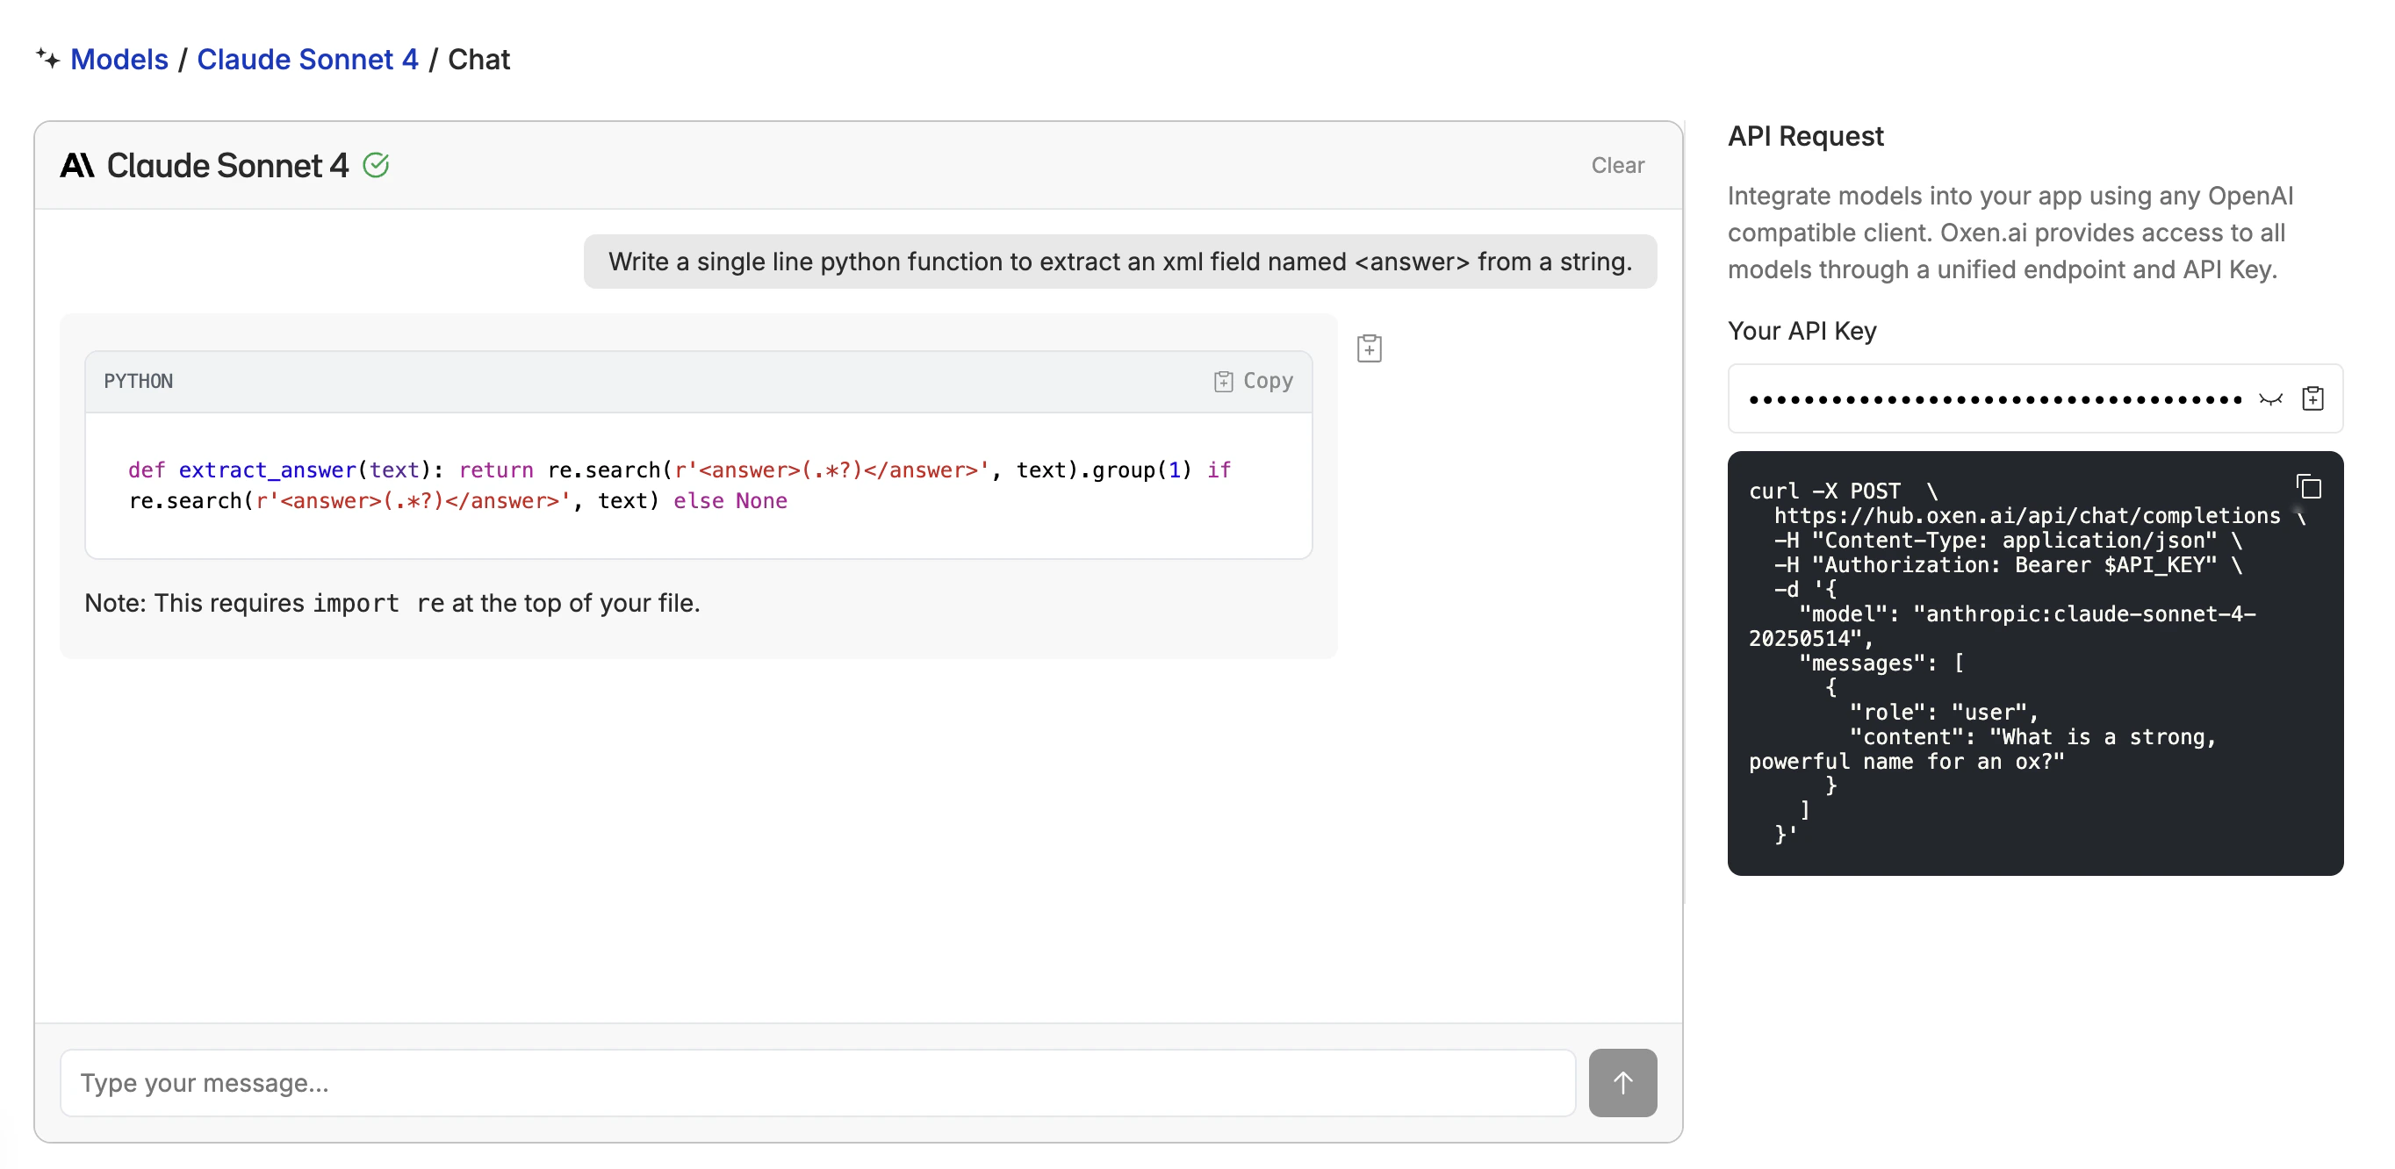Reveal the hidden API key with the eye icon

pos(2269,399)
